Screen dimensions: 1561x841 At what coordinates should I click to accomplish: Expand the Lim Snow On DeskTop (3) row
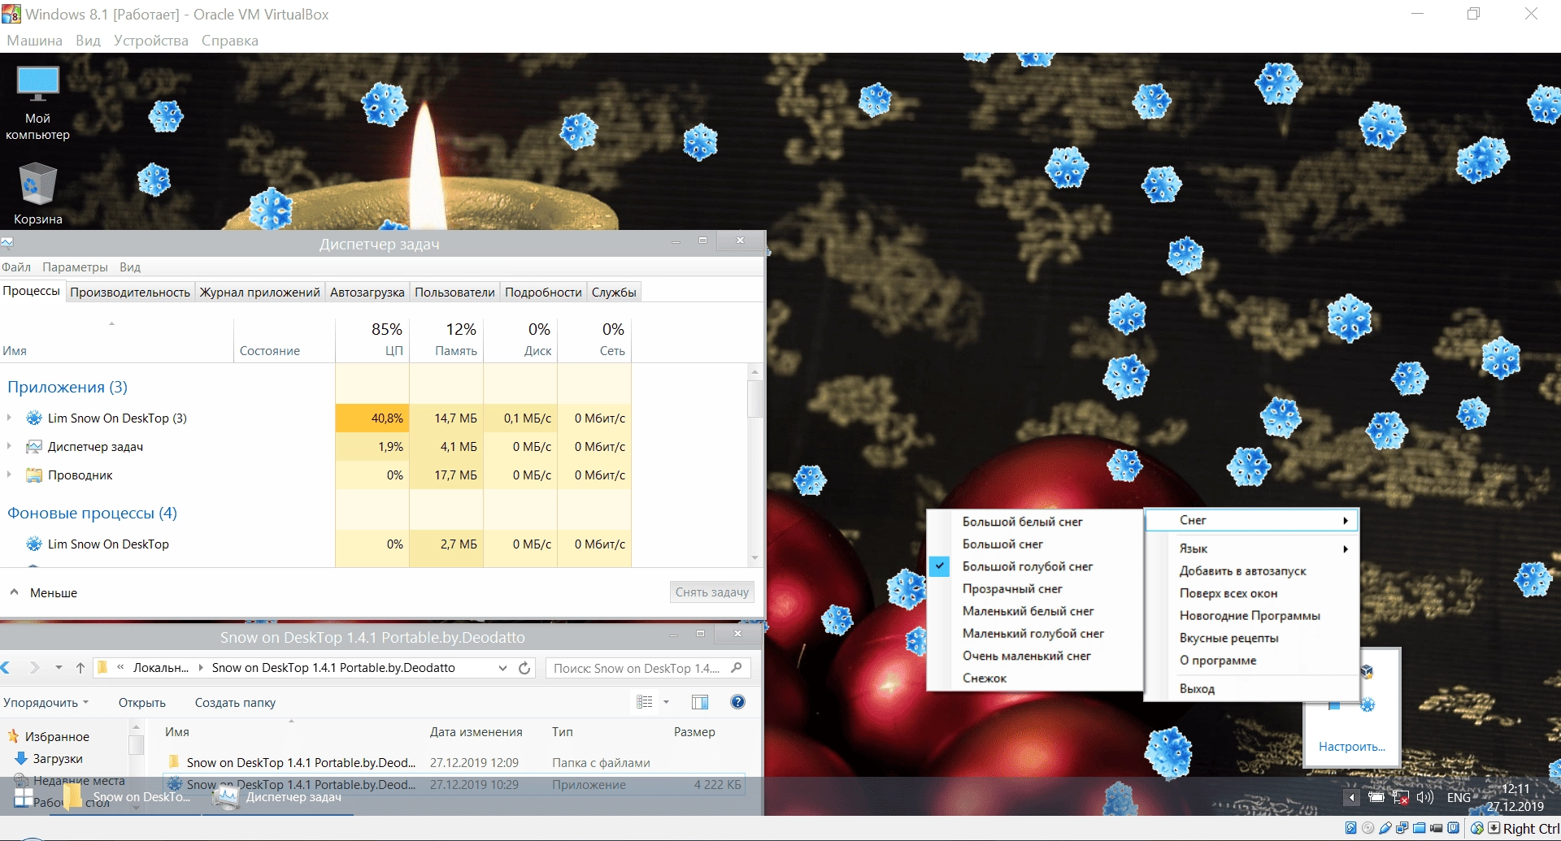(x=9, y=418)
